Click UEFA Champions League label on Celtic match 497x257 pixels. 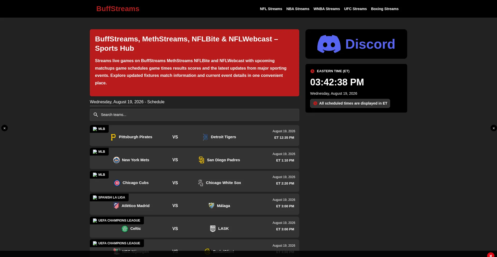[119, 221]
